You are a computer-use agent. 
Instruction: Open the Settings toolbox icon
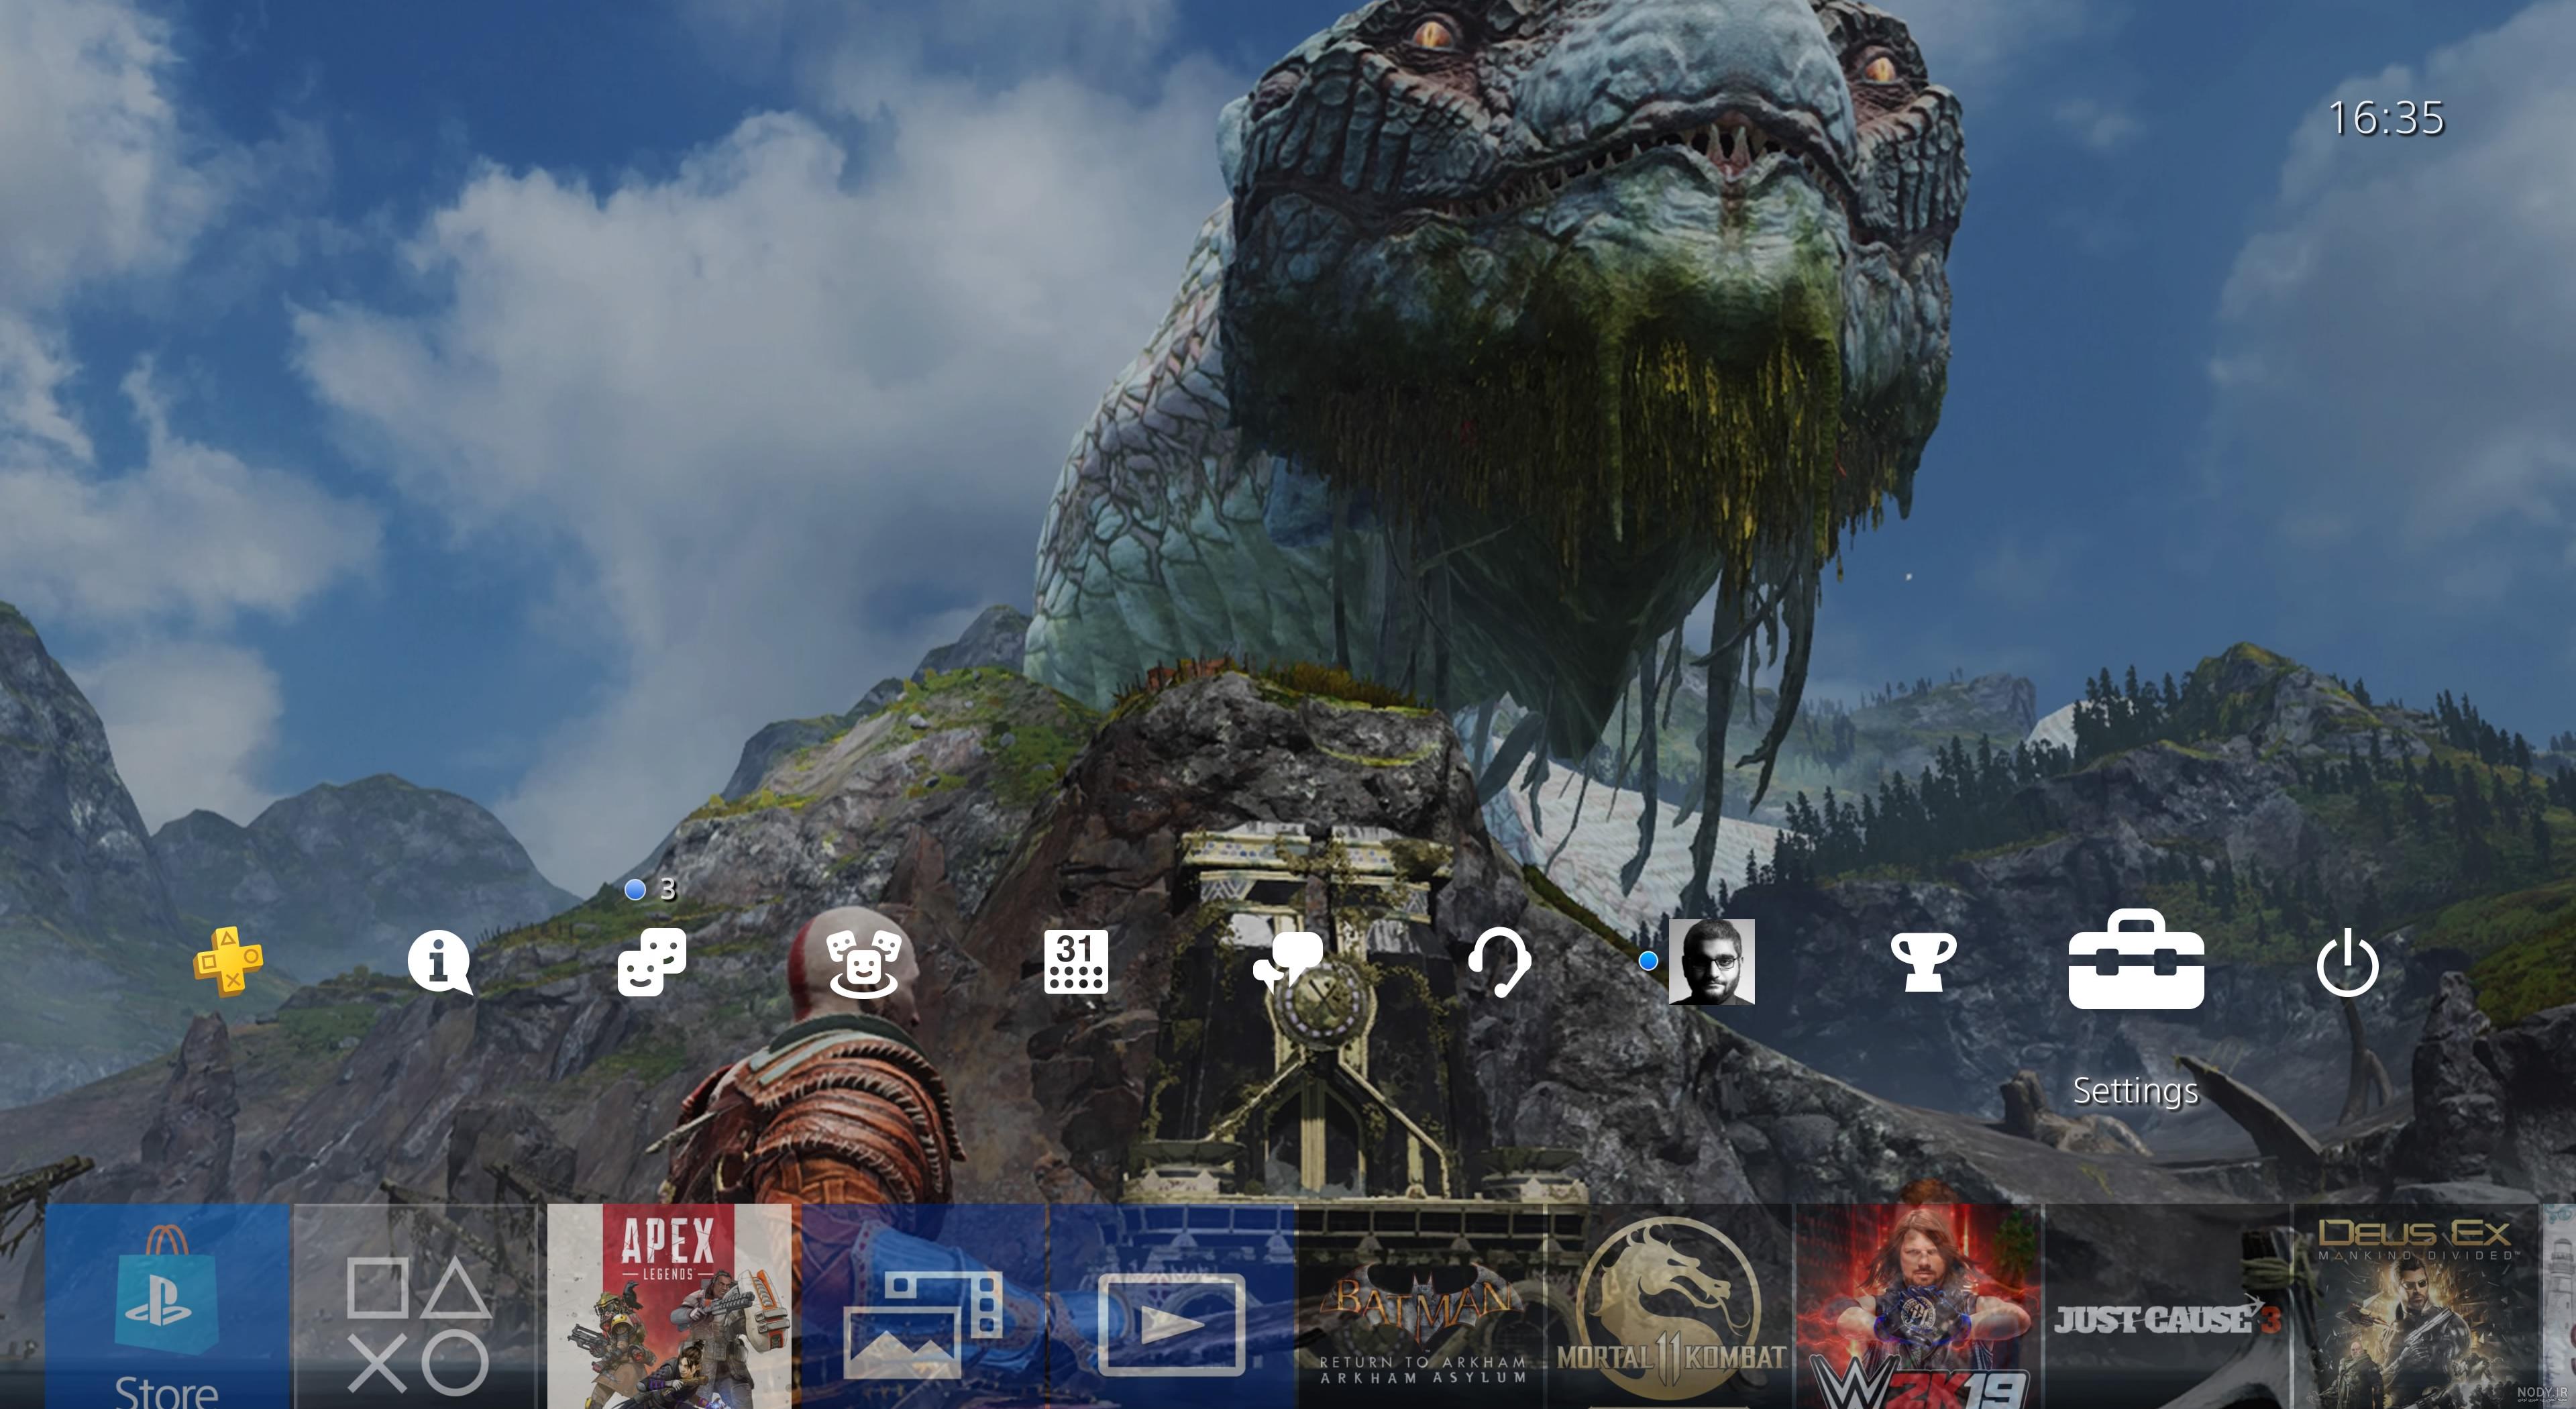2135,959
